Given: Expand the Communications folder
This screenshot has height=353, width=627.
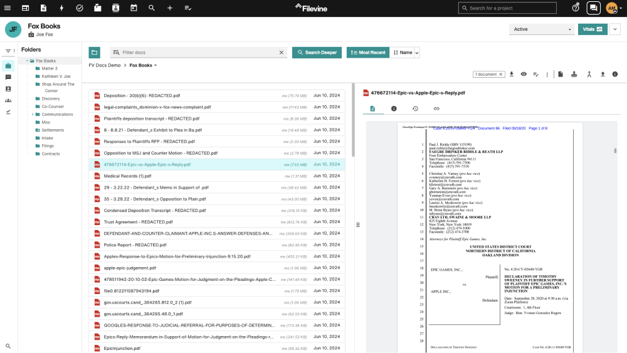Looking at the screenshot, I should pos(33,114).
